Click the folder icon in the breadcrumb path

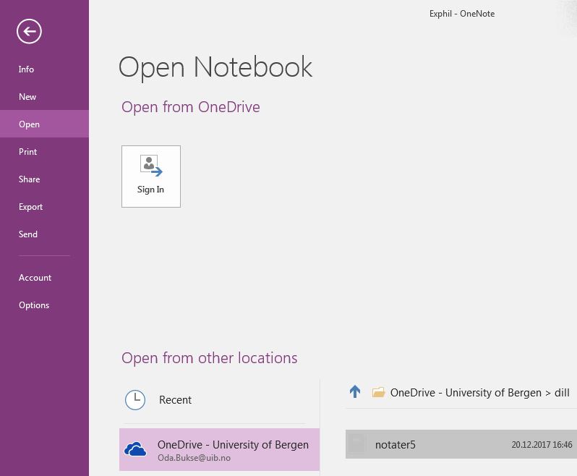click(x=378, y=393)
